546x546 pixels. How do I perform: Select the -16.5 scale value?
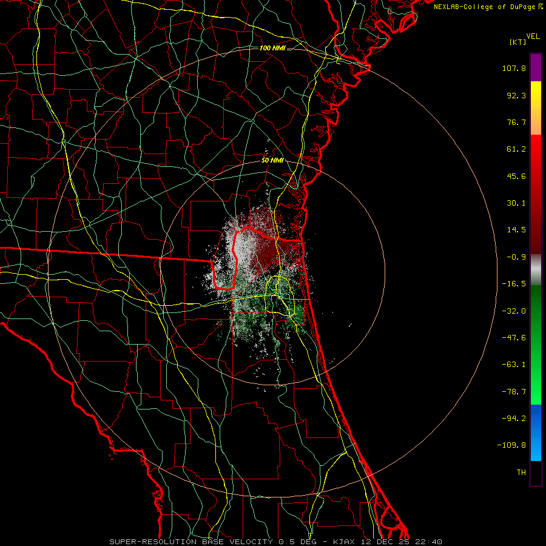point(514,284)
